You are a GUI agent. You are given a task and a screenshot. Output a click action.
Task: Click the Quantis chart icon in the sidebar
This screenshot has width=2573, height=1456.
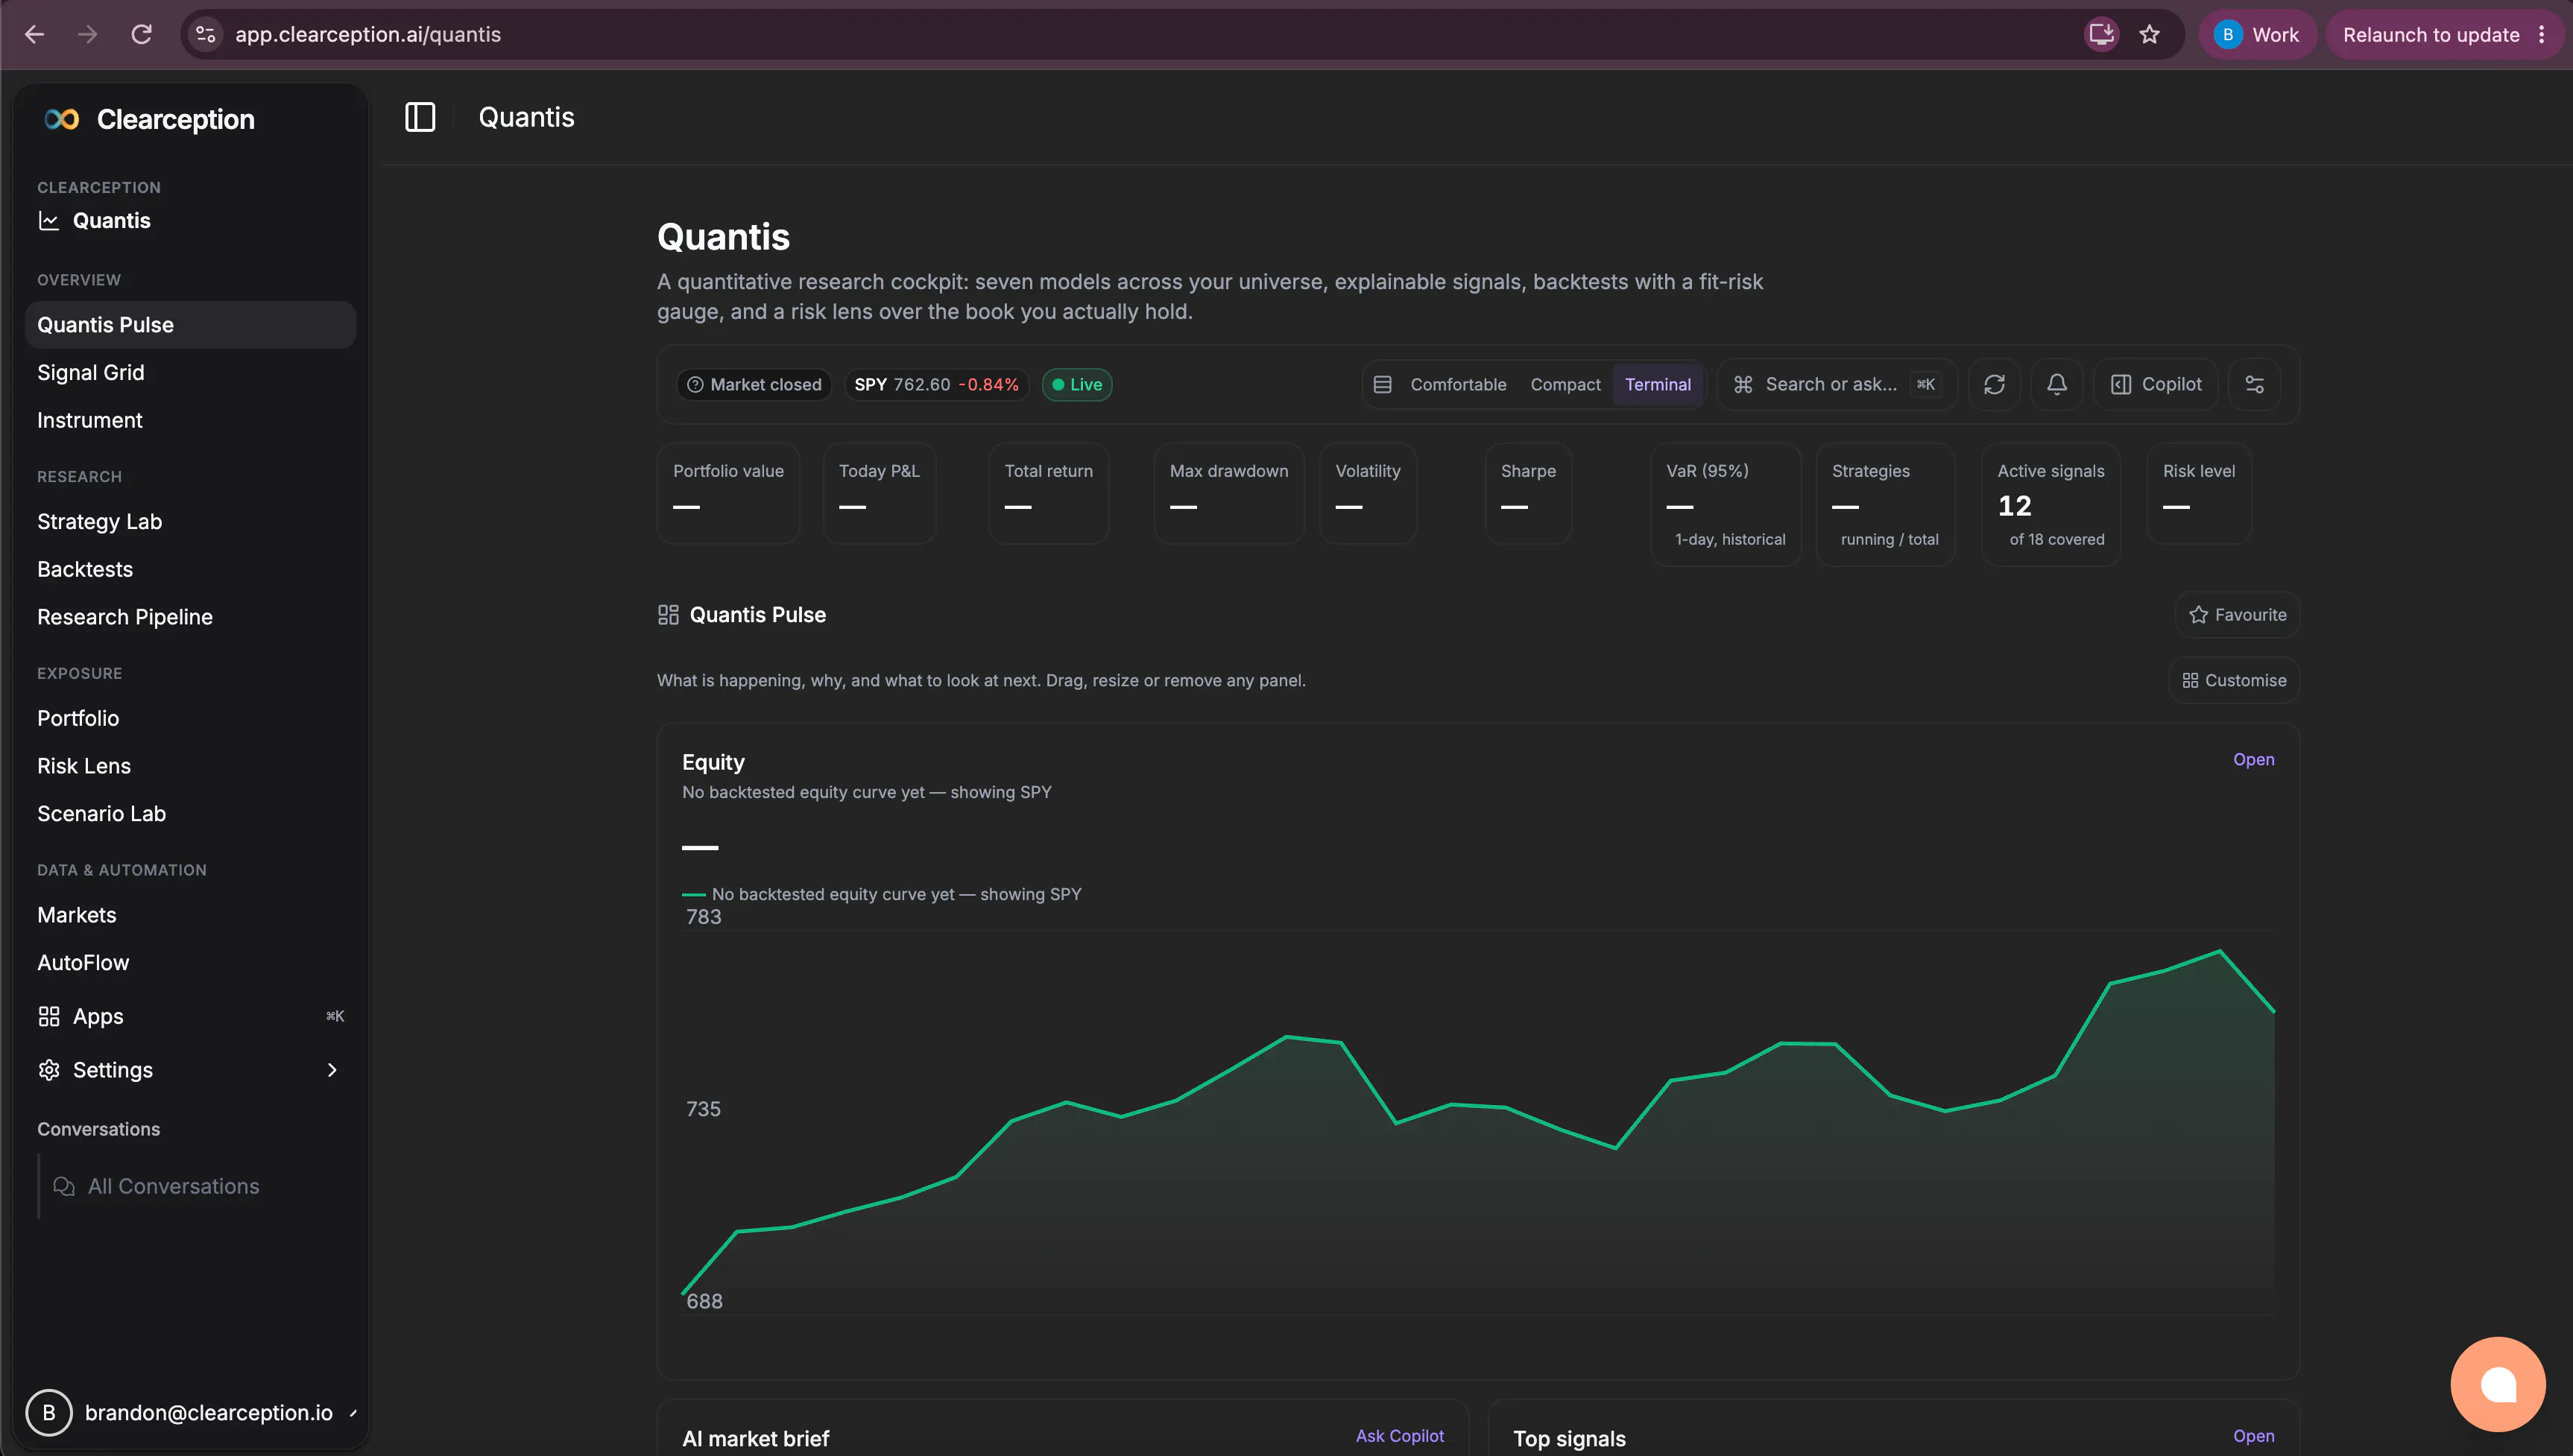49,220
